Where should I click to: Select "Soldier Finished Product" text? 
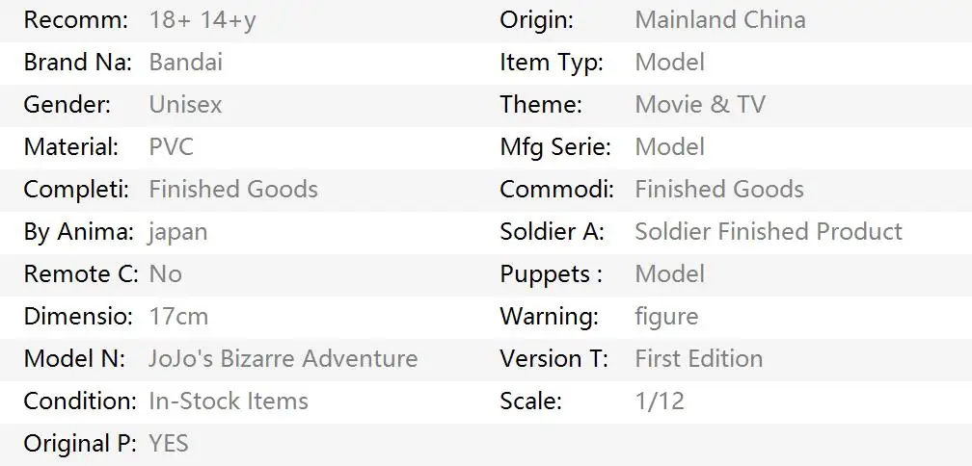(x=768, y=232)
